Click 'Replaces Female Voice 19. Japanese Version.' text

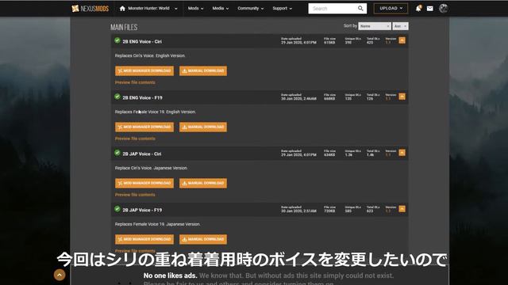(157, 224)
